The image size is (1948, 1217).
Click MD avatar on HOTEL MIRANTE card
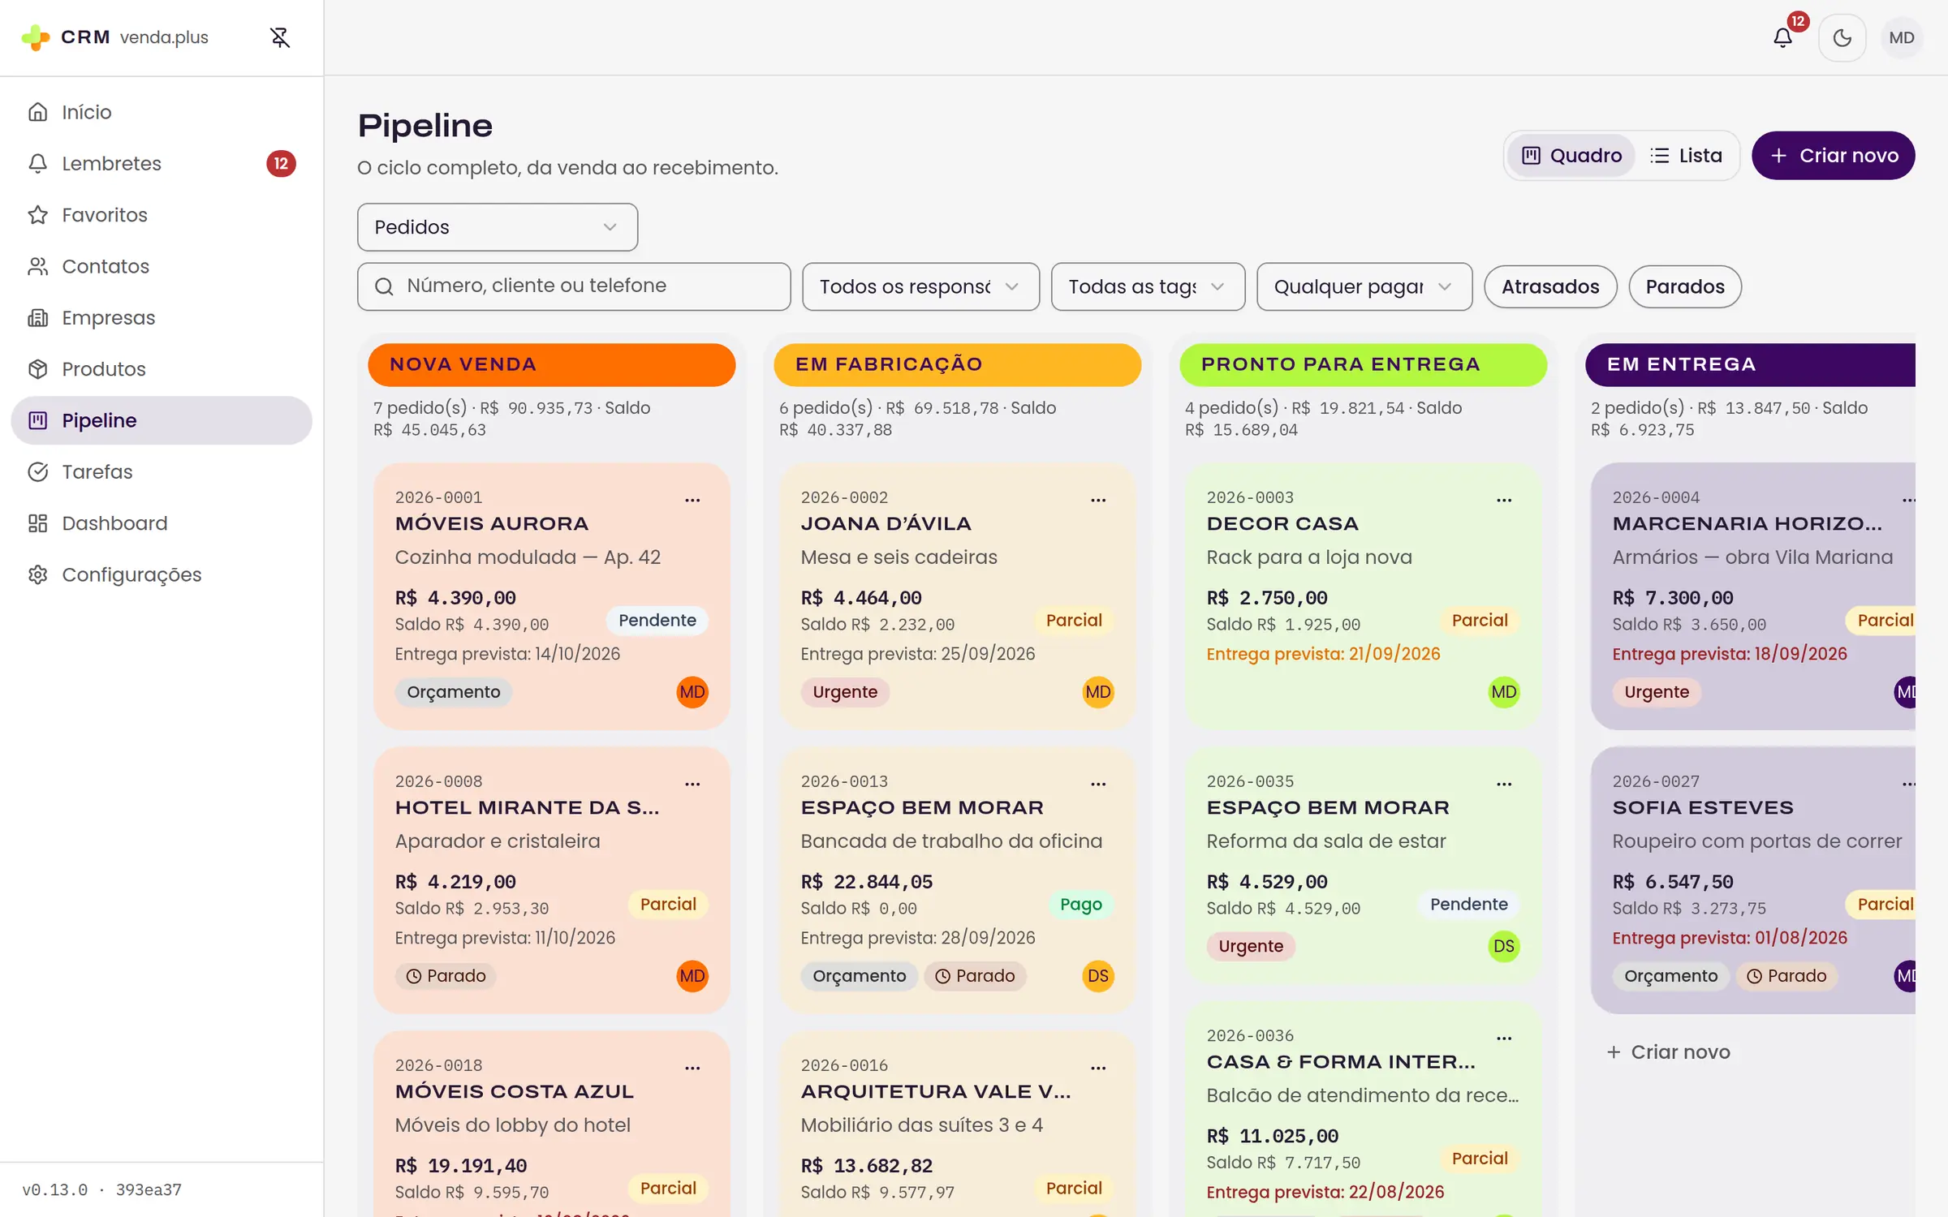(x=692, y=976)
